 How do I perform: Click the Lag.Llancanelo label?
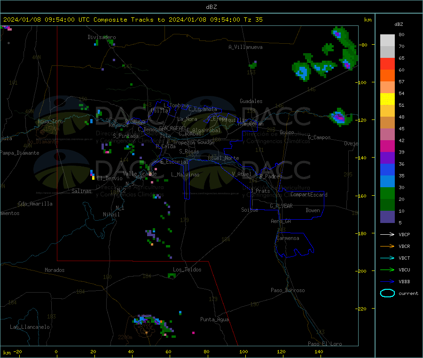pos(30,327)
